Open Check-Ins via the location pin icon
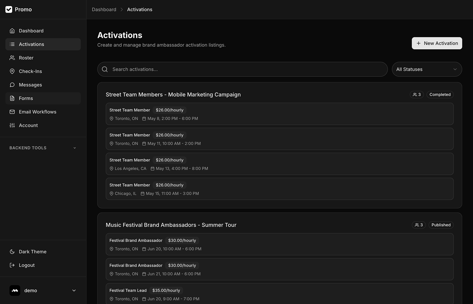 pos(12,71)
